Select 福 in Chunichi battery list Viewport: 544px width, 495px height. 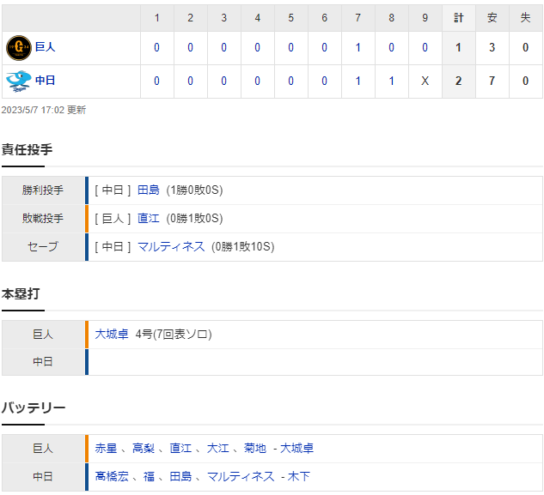pyautogui.click(x=150, y=477)
